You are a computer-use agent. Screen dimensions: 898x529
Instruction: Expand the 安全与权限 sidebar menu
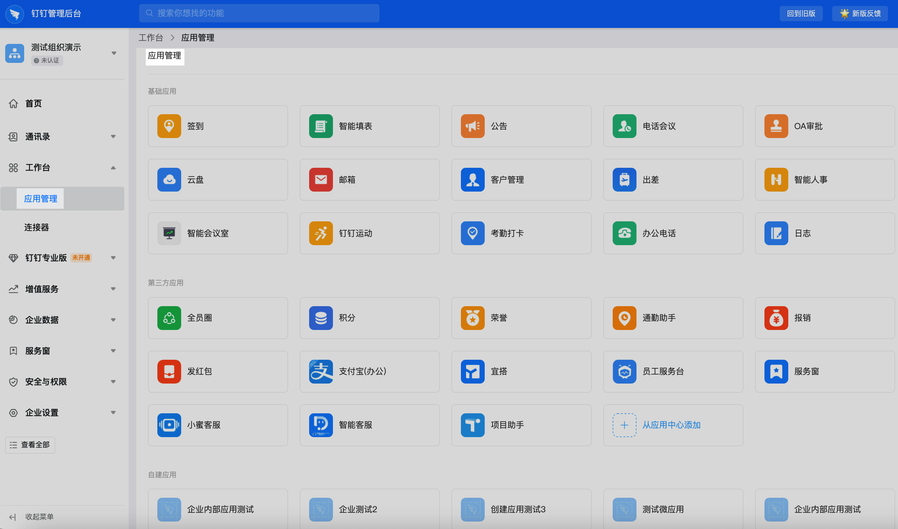[x=113, y=382]
